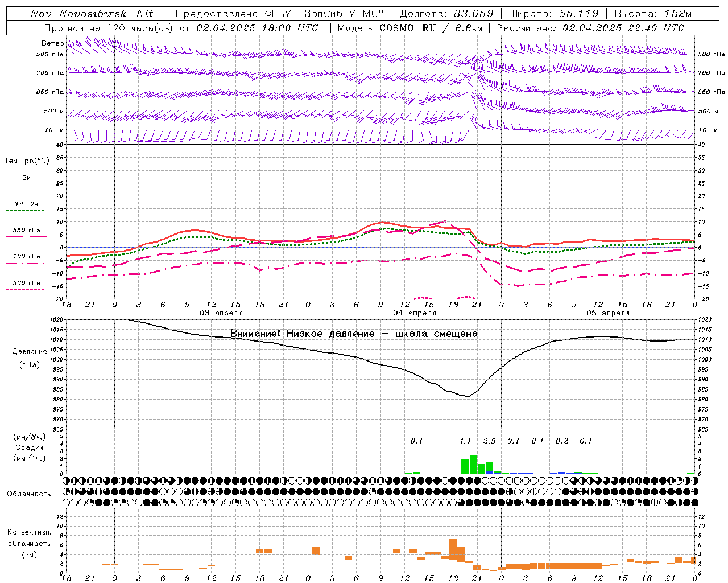The width and height of the screenshot is (728, 583).
Task: Click the Ветер panel label
Action: click(52, 43)
